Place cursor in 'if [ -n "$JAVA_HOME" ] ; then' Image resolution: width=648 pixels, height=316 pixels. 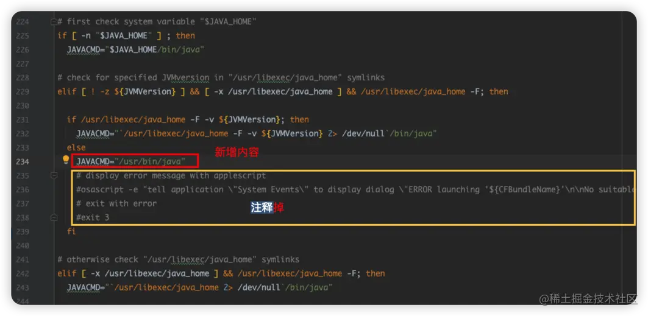(126, 36)
